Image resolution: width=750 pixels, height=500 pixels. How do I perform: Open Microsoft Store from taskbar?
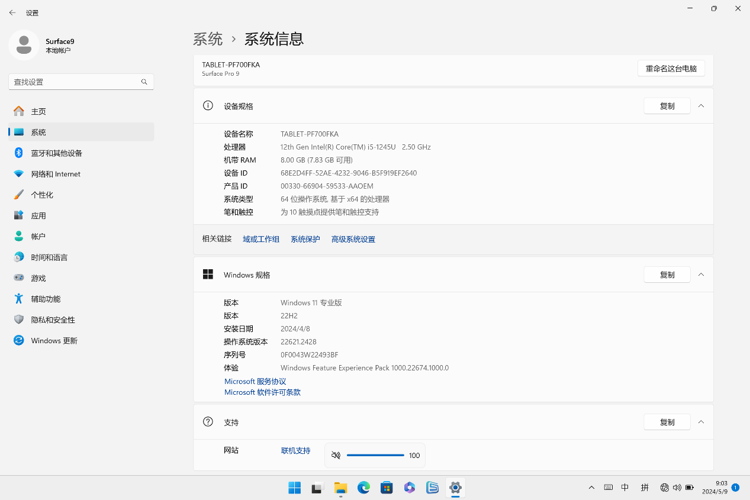click(387, 488)
